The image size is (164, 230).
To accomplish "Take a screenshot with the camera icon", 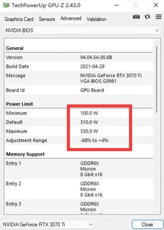I will pyautogui.click(x=136, y=17).
